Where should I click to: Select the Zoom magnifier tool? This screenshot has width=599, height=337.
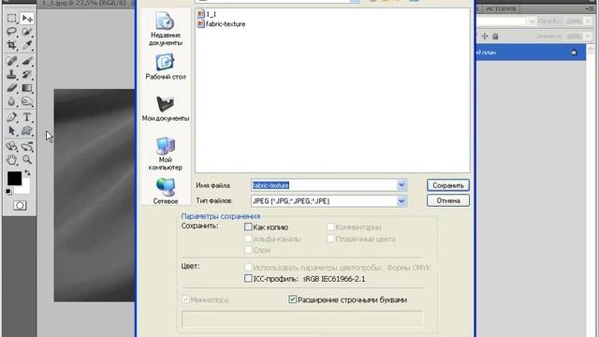[27, 160]
